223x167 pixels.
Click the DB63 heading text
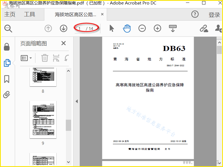[x=174, y=48]
